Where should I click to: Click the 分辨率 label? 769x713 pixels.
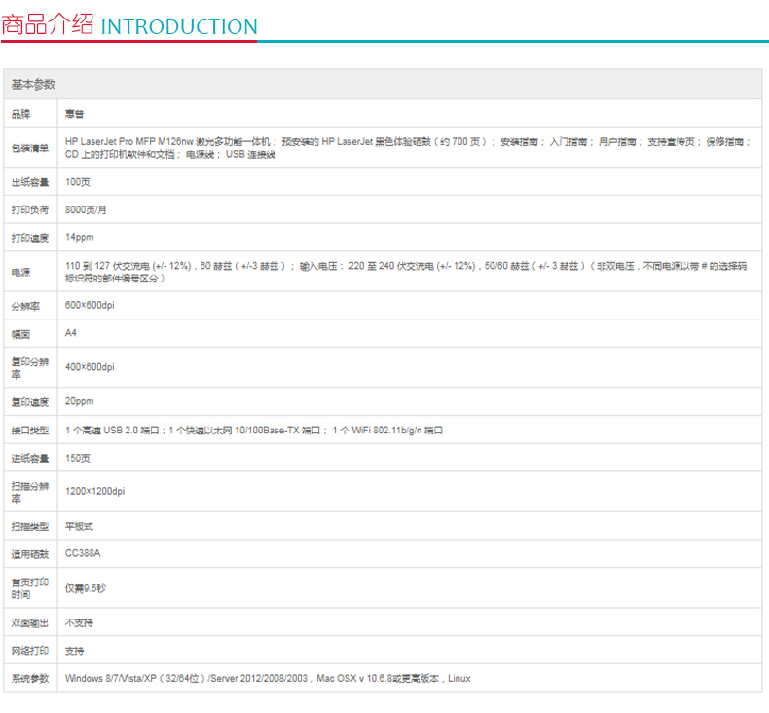25,307
